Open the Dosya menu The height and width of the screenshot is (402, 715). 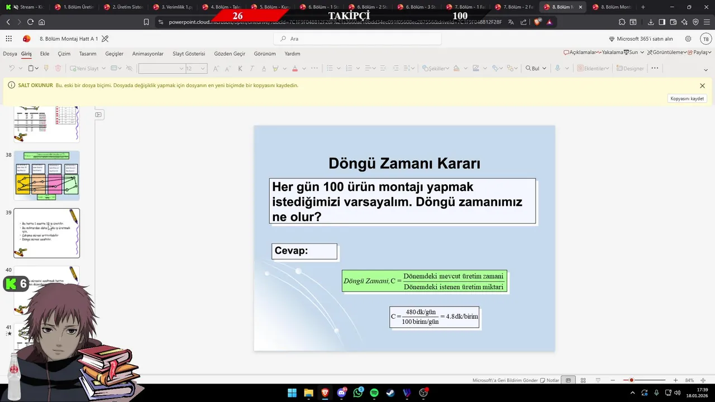(x=10, y=54)
